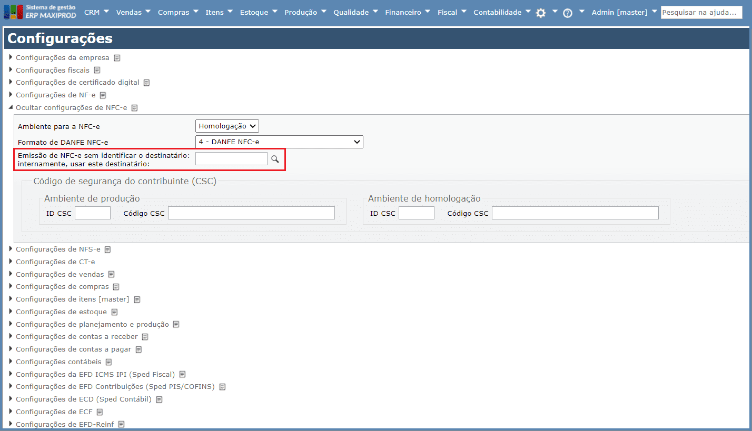Open the Formato de DANFE NFC-e dropdown
Image resolution: width=752 pixels, height=431 pixels.
pos(279,142)
